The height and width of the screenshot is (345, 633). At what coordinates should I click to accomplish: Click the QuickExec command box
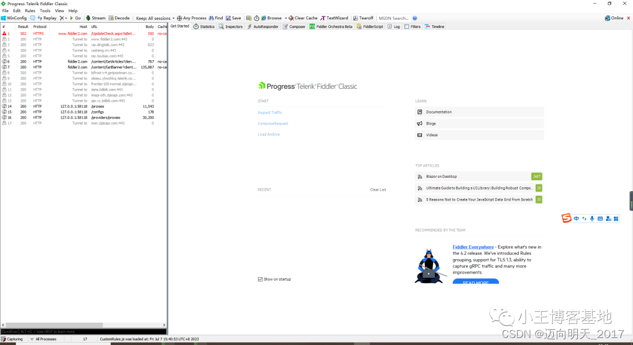(x=84, y=332)
